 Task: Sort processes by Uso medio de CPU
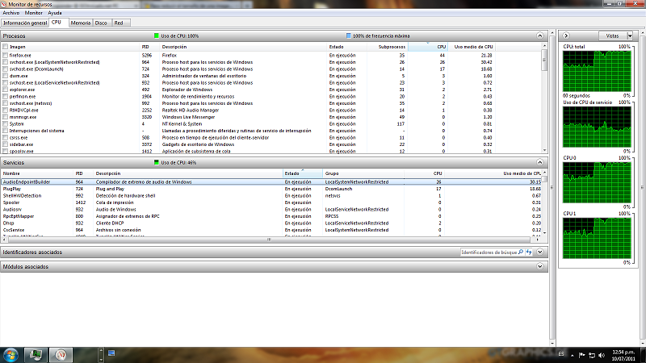[x=472, y=47]
